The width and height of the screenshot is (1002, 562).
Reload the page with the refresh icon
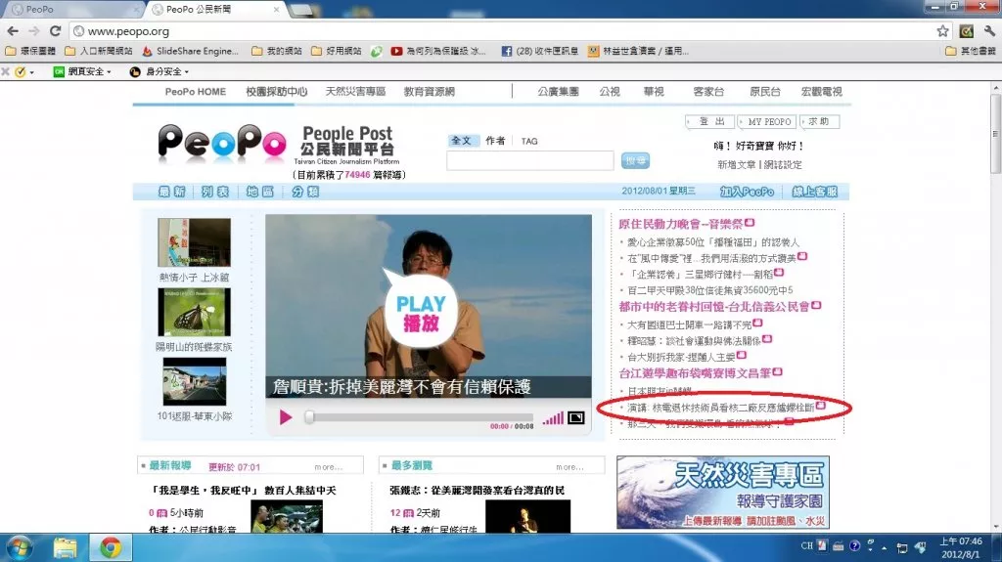pyautogui.click(x=56, y=30)
